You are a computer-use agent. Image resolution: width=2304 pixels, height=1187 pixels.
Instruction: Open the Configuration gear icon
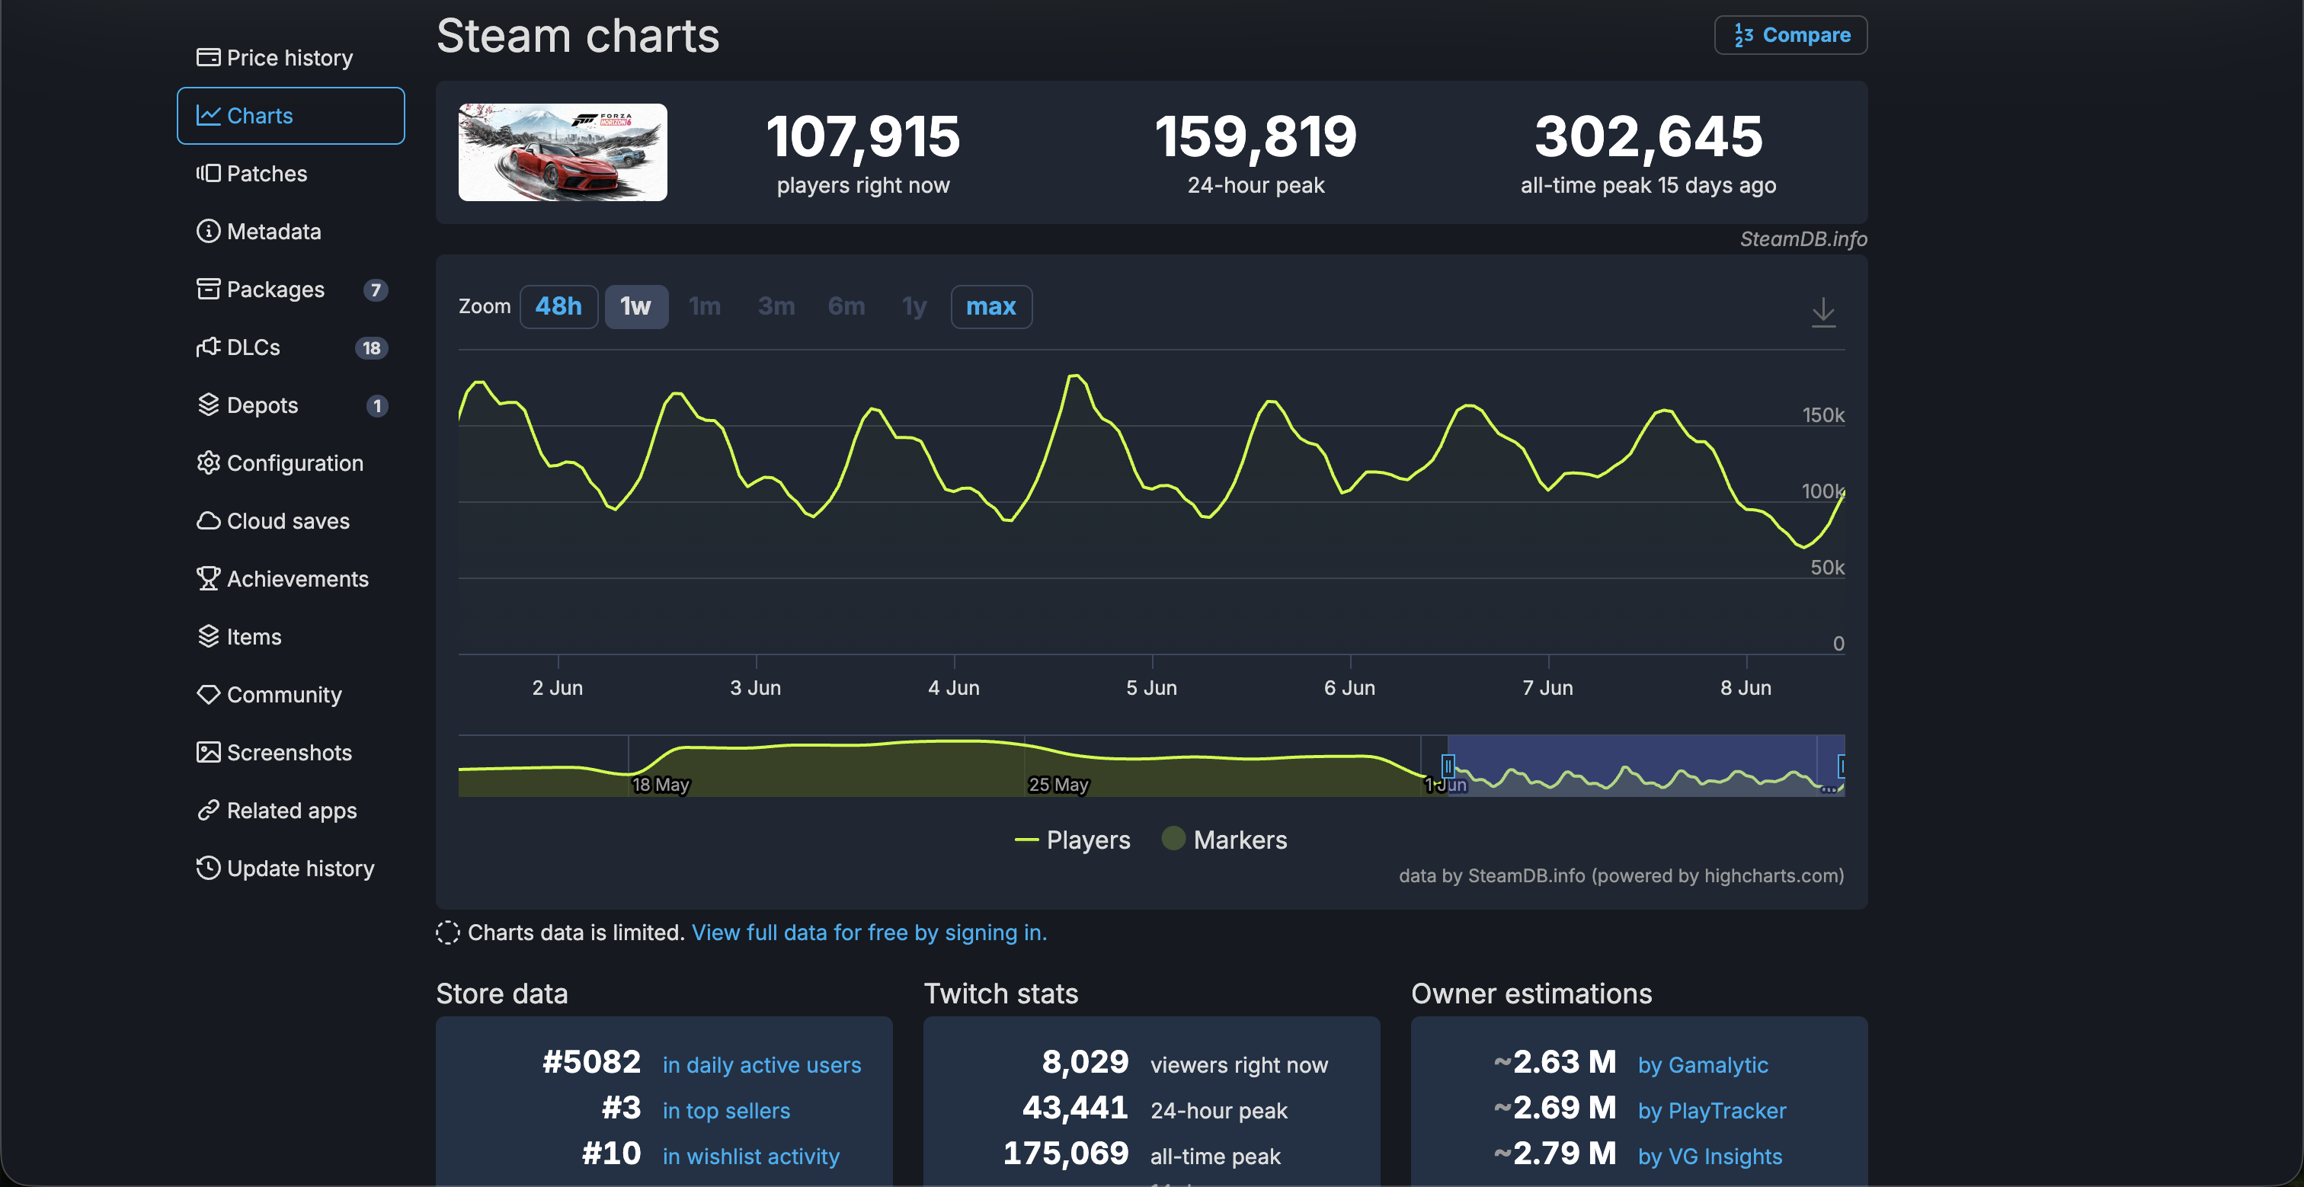coord(207,462)
